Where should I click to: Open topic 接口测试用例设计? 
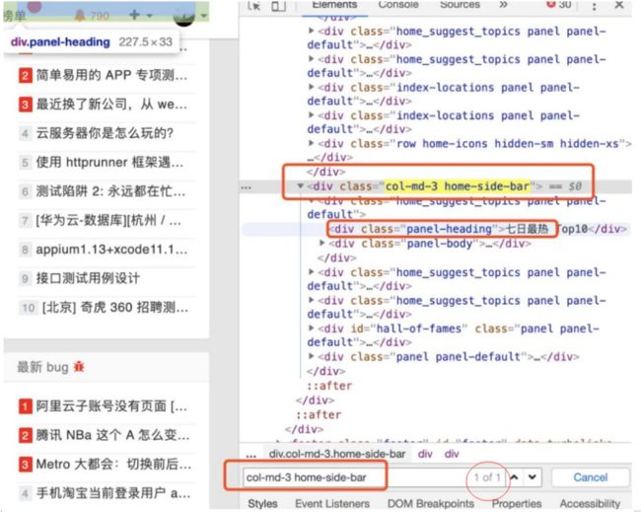point(88,278)
